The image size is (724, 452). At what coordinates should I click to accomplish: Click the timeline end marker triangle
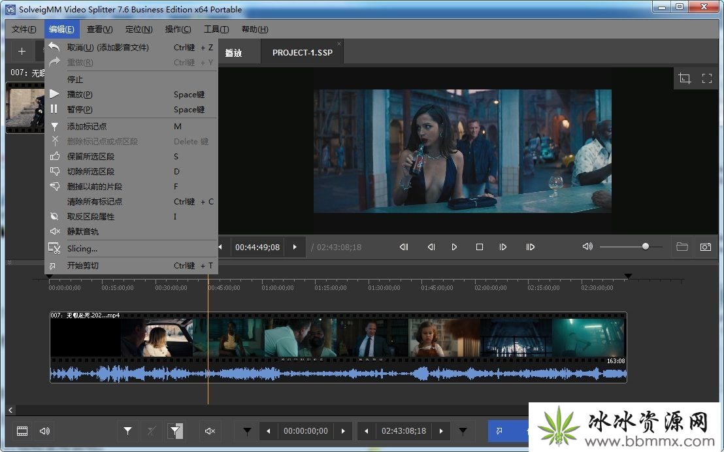click(628, 276)
